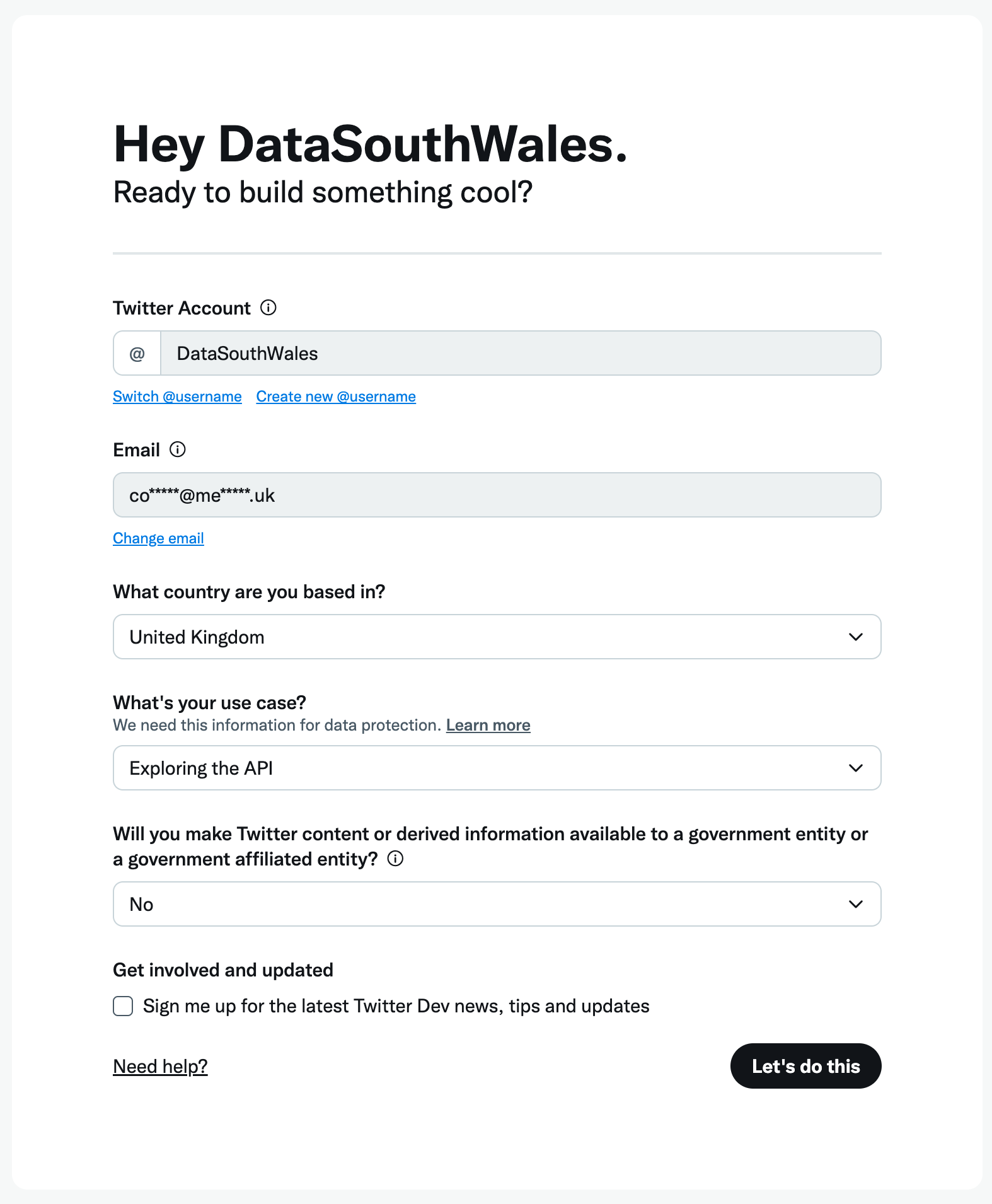Click the @ symbol beside the username field
992x1204 pixels.
tap(136, 353)
